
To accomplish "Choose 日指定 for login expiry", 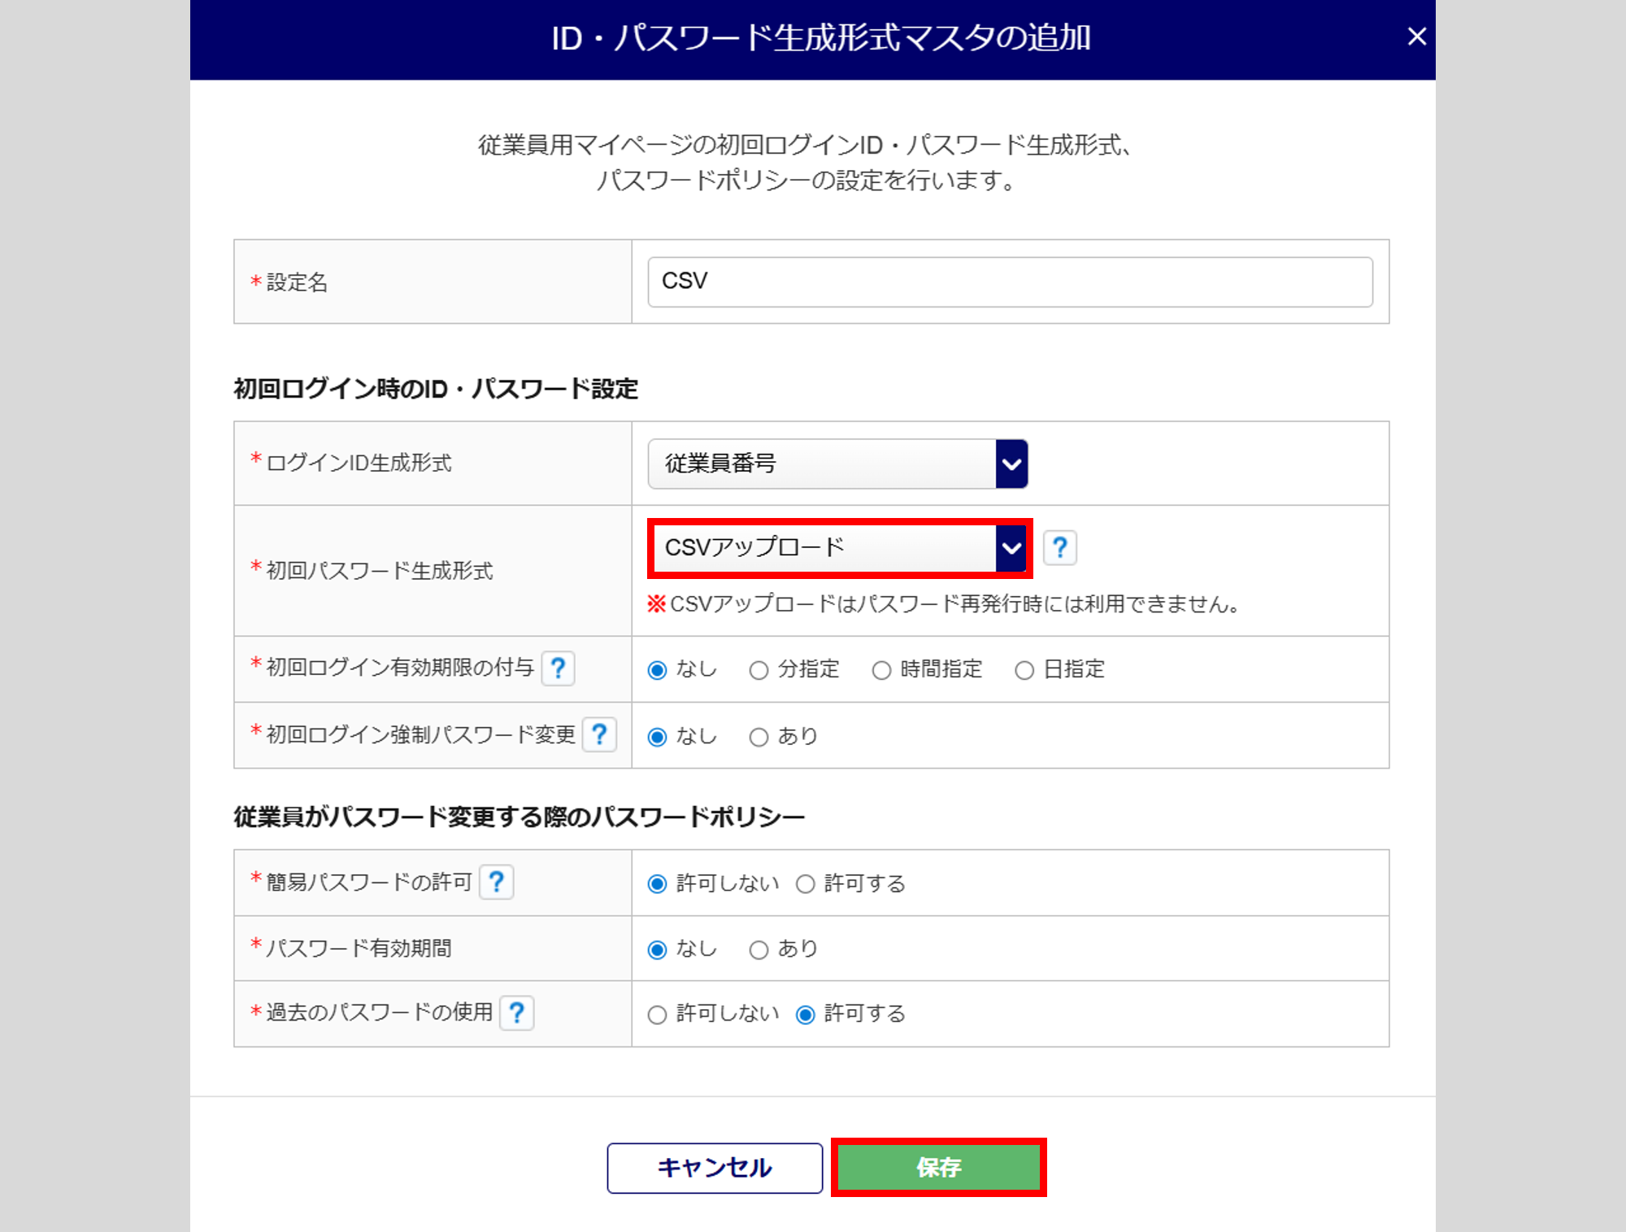I will pos(1024,670).
